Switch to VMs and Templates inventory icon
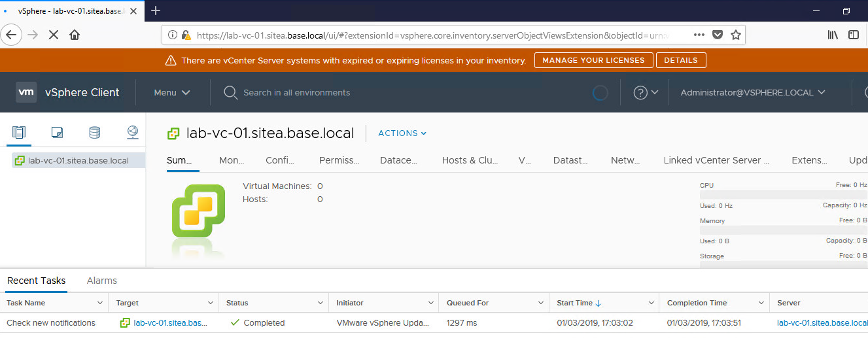The height and width of the screenshot is (361, 868). (57, 133)
